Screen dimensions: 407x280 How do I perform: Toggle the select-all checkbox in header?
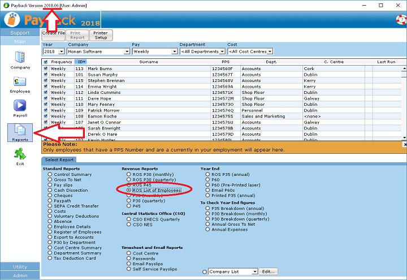pos(46,62)
